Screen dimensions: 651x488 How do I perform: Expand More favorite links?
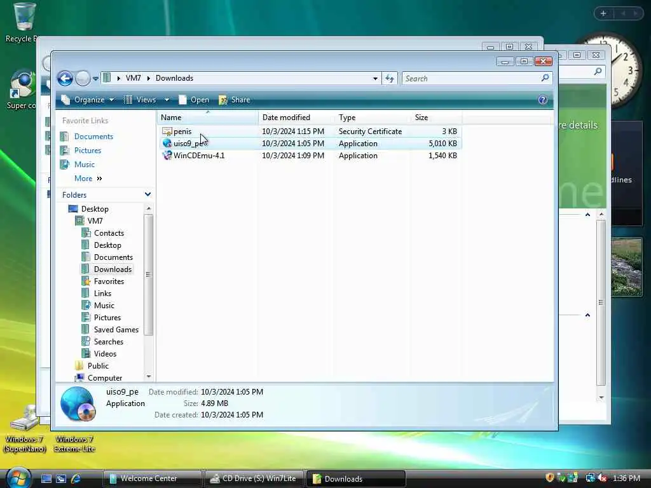[x=88, y=179]
